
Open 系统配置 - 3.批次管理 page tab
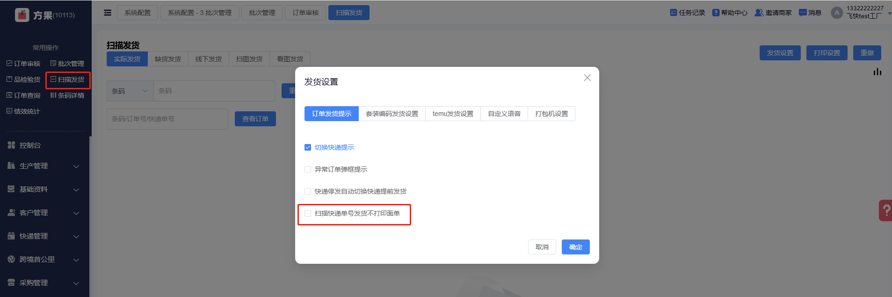[200, 13]
